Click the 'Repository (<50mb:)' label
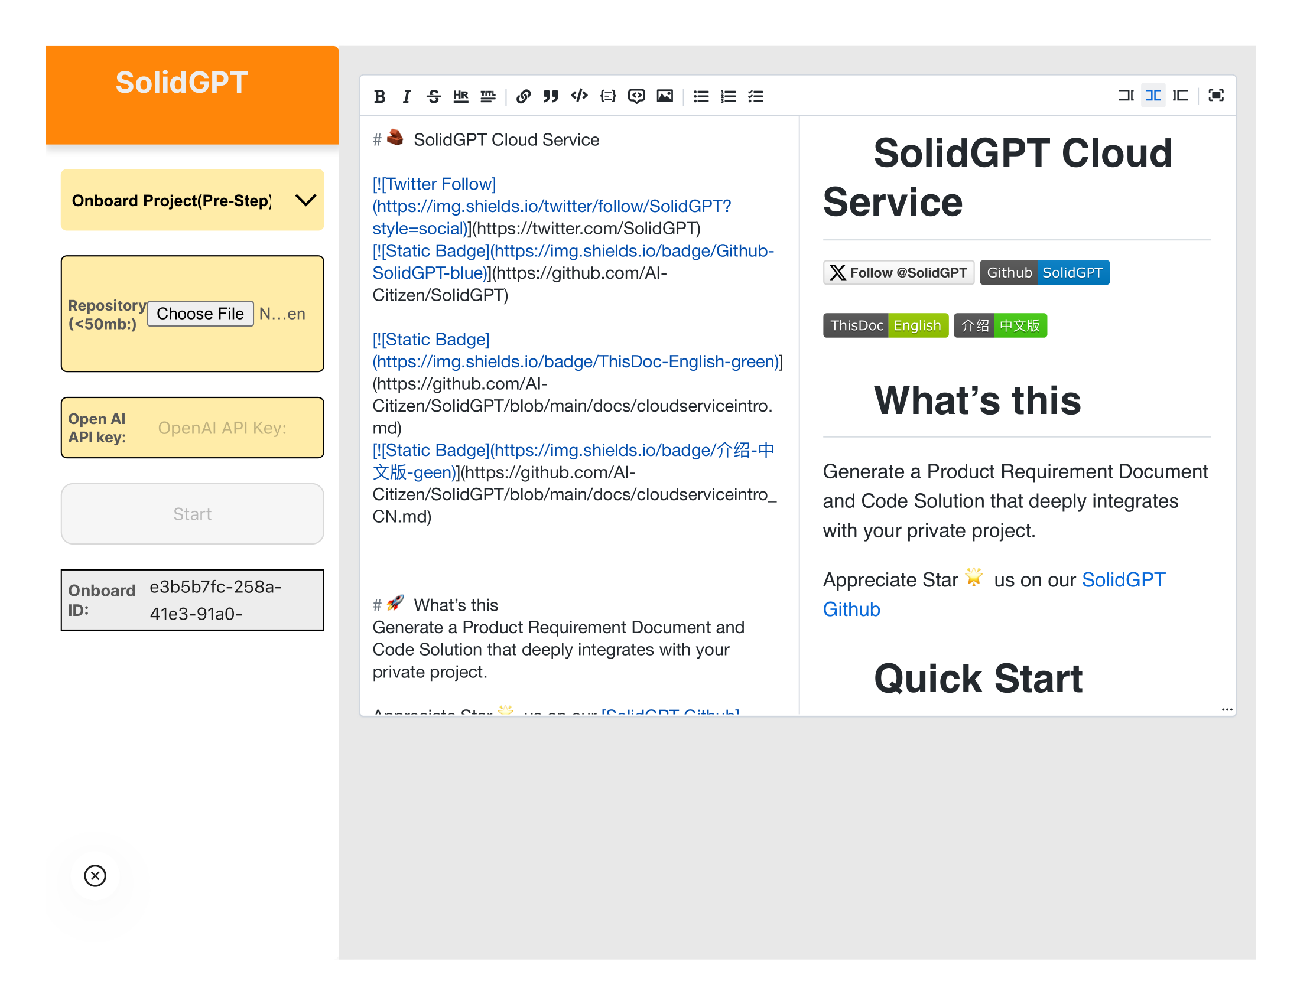Viewport: 1300px width, 1004px height. [107, 315]
